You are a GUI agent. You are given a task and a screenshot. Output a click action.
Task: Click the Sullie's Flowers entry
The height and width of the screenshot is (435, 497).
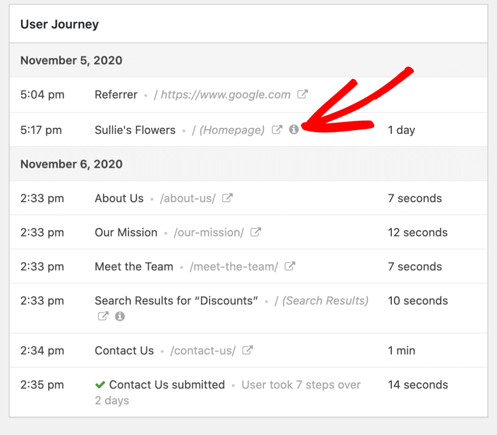coord(134,130)
